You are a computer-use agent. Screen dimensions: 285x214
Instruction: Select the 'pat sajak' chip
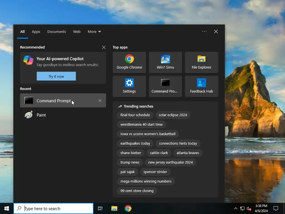pos(127,172)
